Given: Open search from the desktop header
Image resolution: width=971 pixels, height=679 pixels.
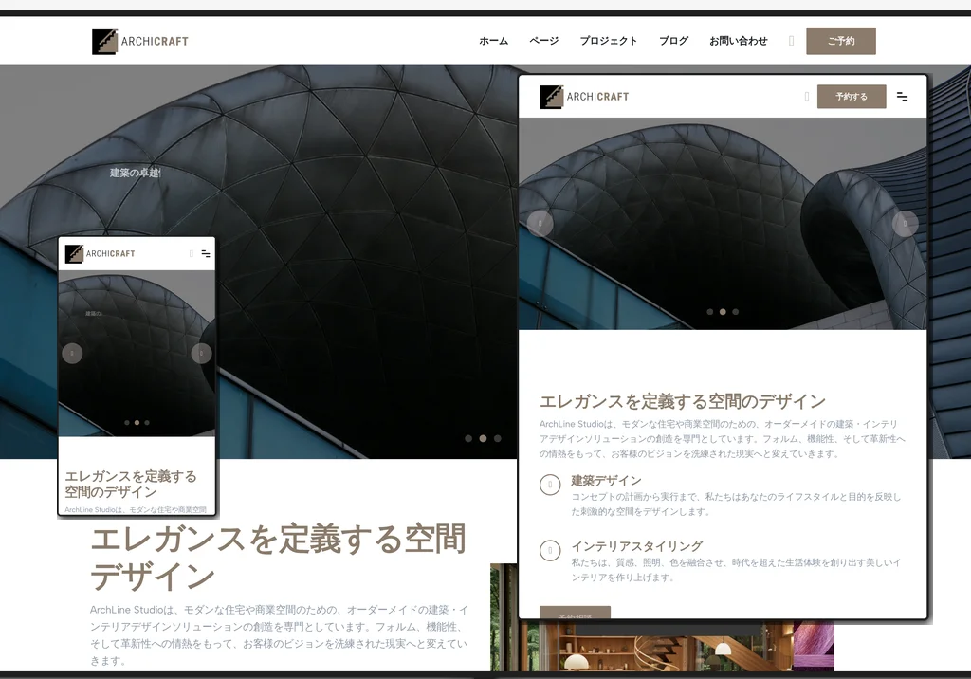Looking at the screenshot, I should coord(793,41).
